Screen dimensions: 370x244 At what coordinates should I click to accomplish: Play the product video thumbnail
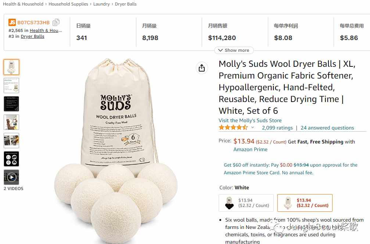click(11, 177)
